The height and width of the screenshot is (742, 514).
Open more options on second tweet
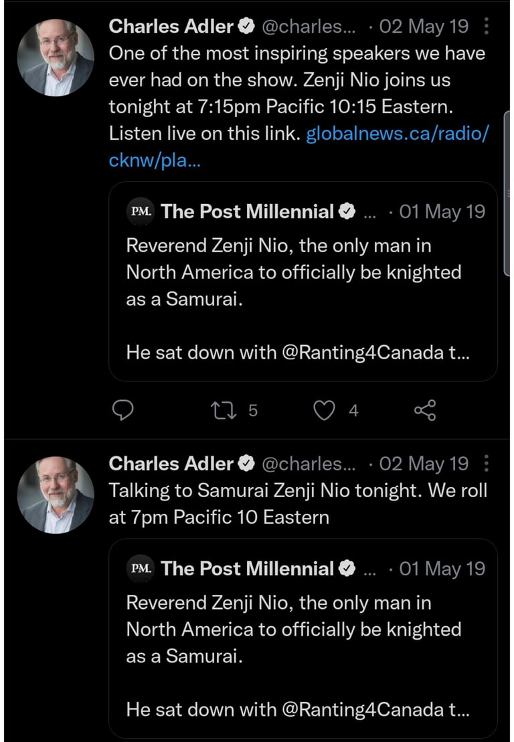coord(487,463)
